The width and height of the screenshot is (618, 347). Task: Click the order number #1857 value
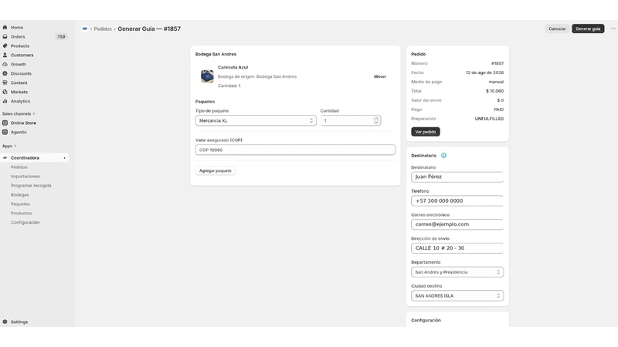pos(497,63)
